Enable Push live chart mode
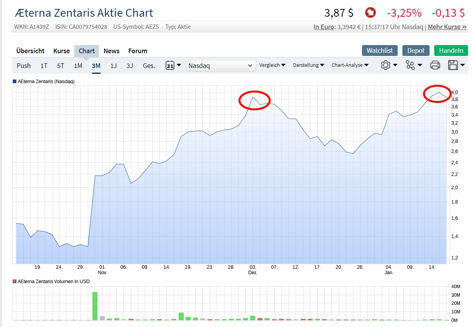Screen dimensions: 475x327 tap(24, 66)
